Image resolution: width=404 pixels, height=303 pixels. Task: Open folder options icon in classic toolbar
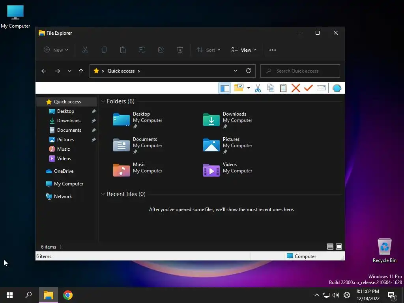[239, 88]
